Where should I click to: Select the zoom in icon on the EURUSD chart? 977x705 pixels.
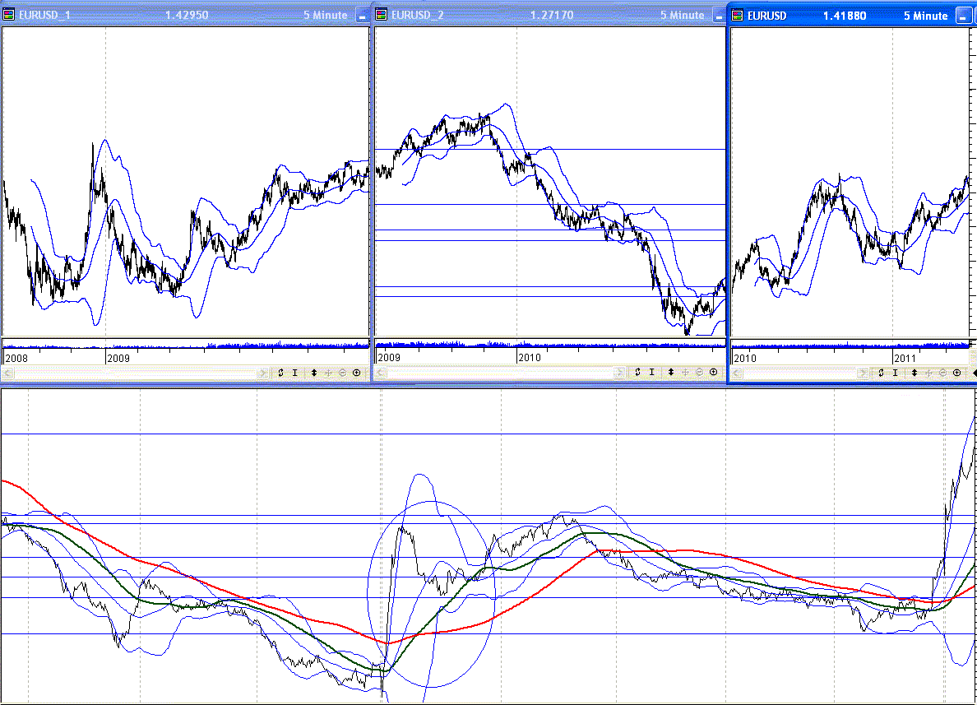click(x=956, y=373)
